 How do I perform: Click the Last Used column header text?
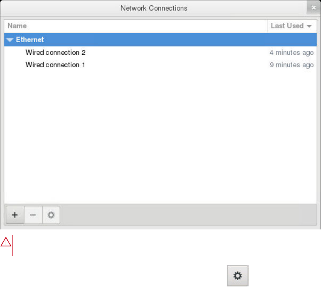[x=287, y=26]
